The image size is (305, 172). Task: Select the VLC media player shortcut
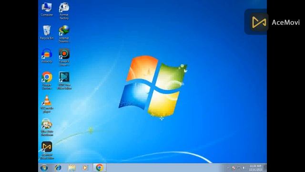pos(47,104)
